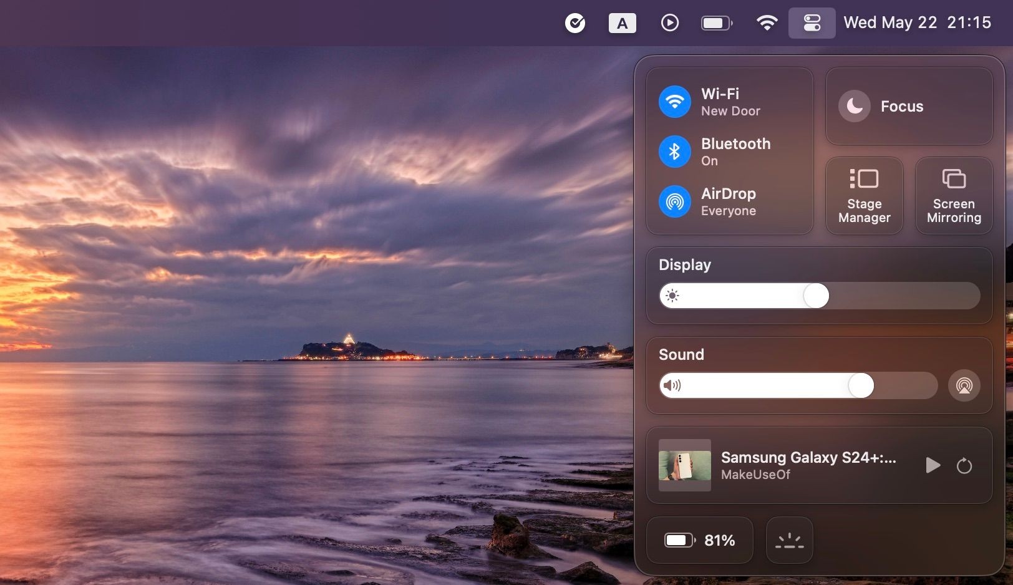Toggle the AirDrop circle icon
The height and width of the screenshot is (585, 1013).
tap(675, 201)
